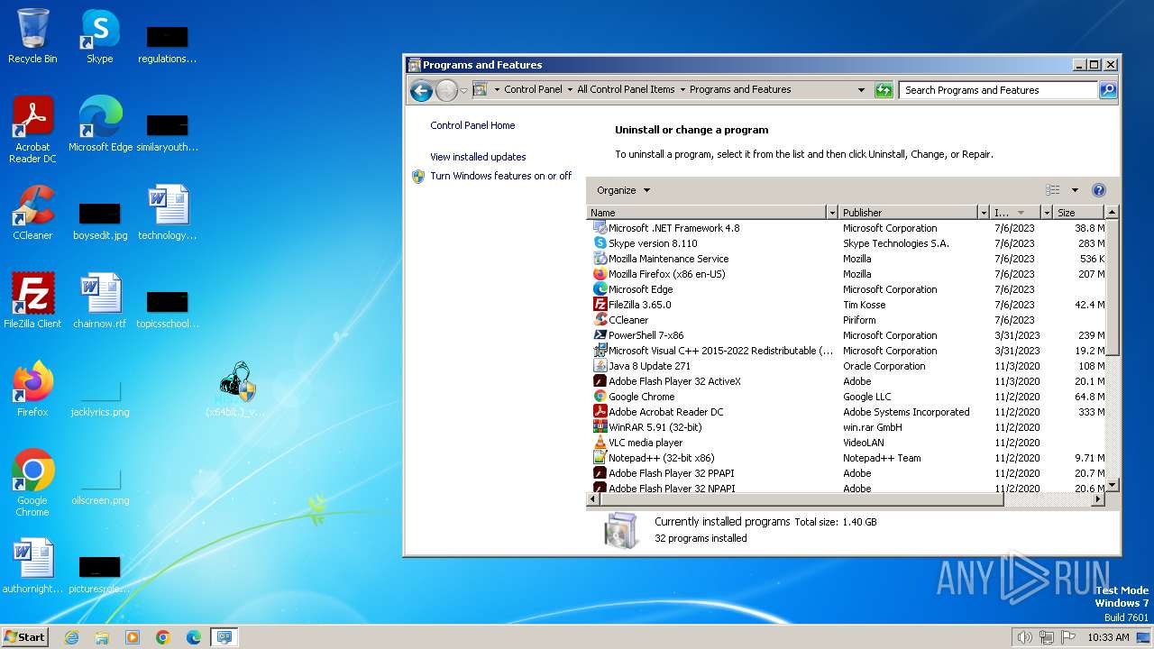1154x649 pixels.
Task: Click the vertical scrollbar down arrow
Action: pyautogui.click(x=1113, y=485)
